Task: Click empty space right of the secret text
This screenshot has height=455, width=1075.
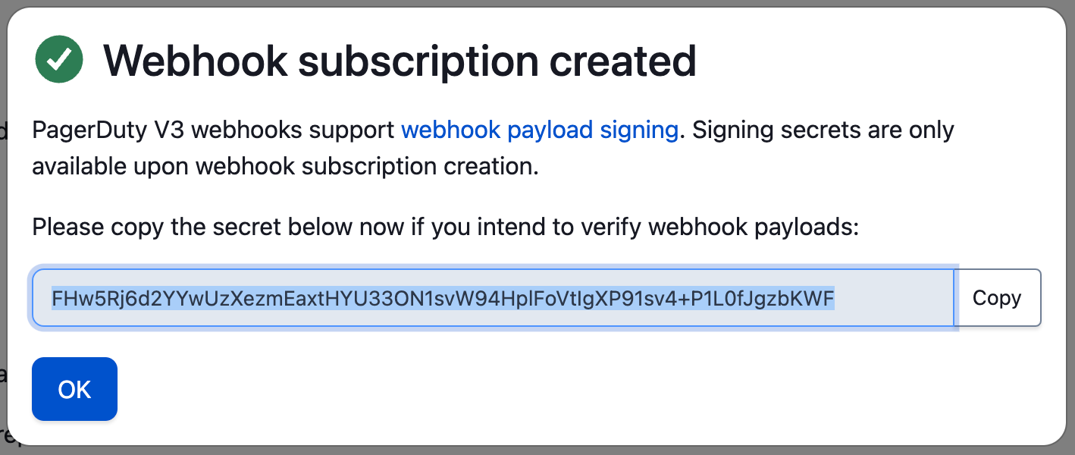Action: [895, 299]
